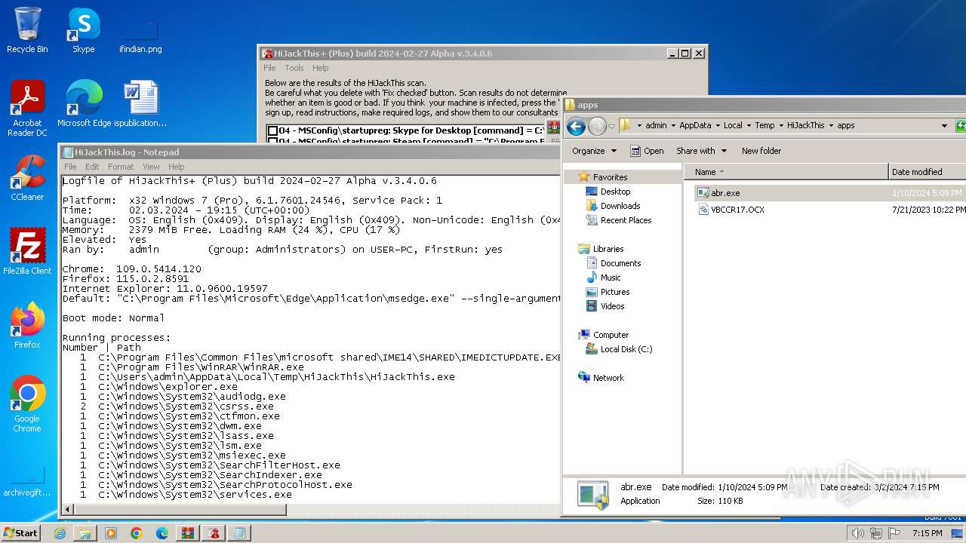Viewport: 966px width, 543px height.
Task: Open the Share with dropdown
Action: coord(701,151)
